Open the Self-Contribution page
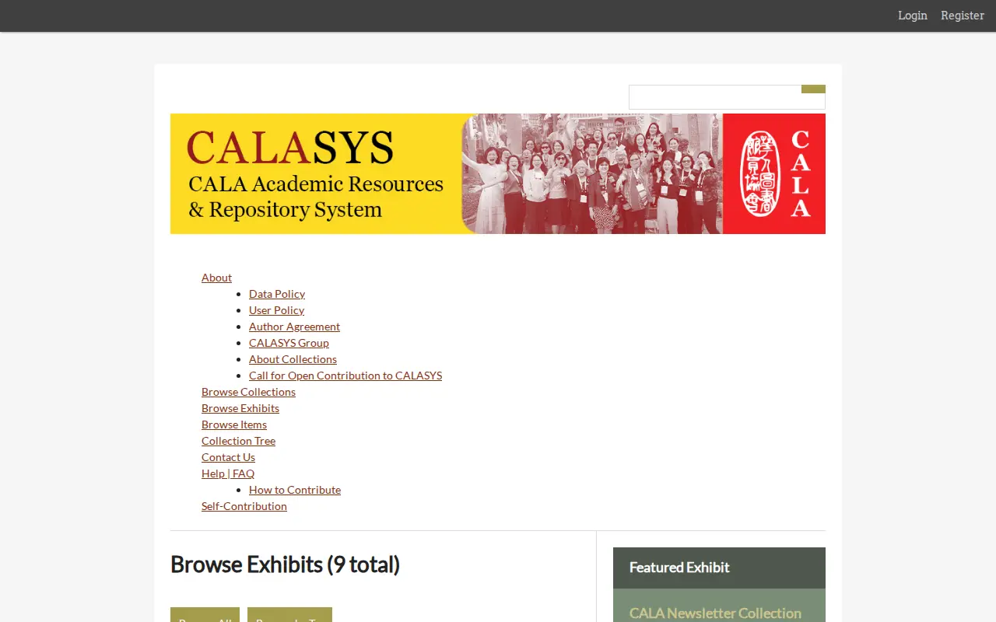The image size is (996, 622). point(244,506)
